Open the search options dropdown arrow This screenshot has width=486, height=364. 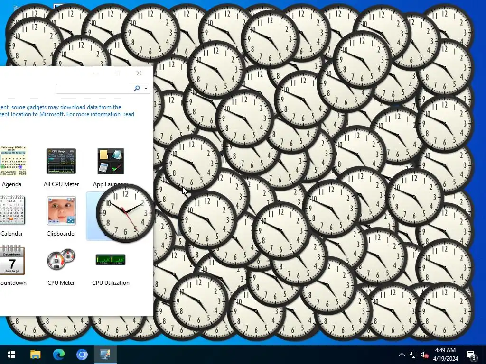pos(146,89)
